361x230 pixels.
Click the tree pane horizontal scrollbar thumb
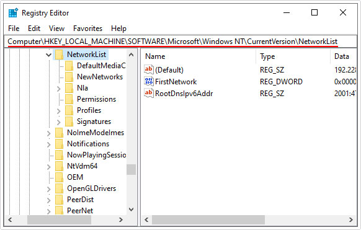[59, 220]
